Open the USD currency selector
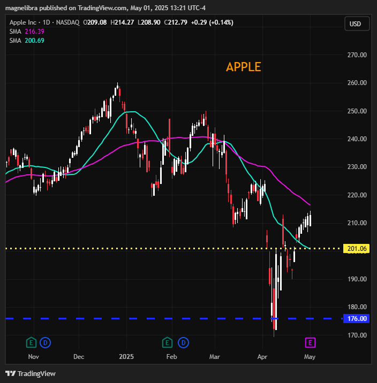This screenshot has height=383, width=377. [357, 24]
